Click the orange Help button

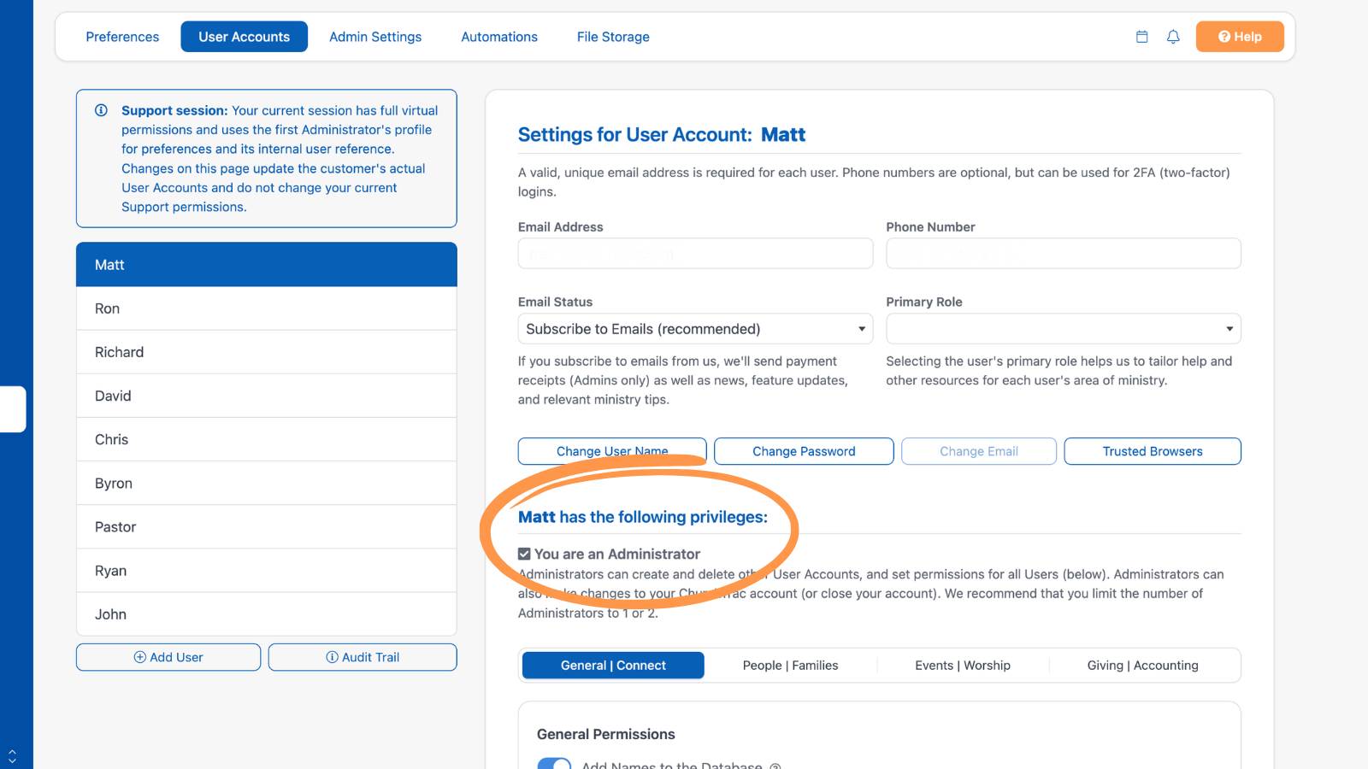point(1240,37)
